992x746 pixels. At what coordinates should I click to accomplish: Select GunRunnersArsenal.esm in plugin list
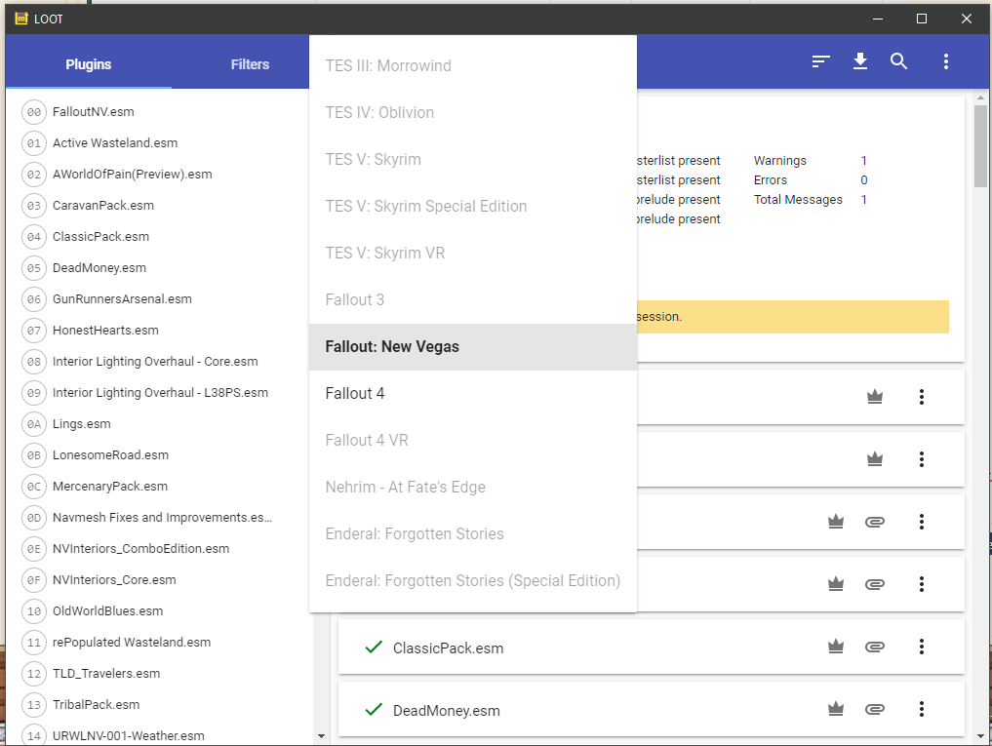click(122, 299)
